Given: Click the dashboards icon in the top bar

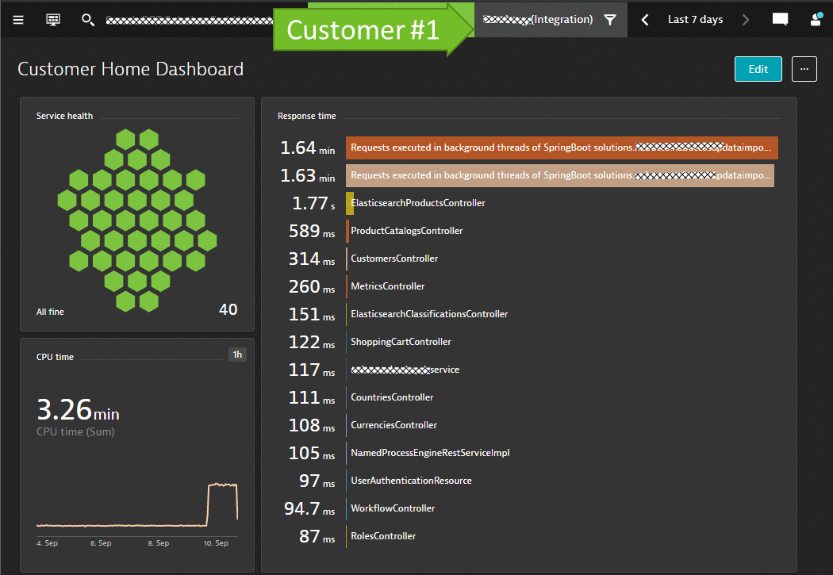Looking at the screenshot, I should (x=52, y=19).
